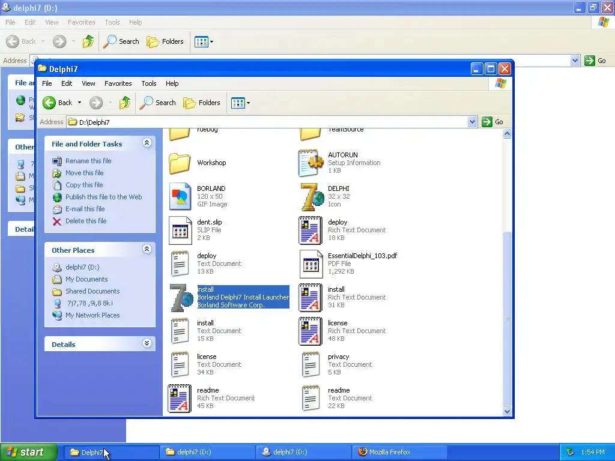Open the Favorites menu in Delphi7 window
The image size is (615, 461).
coord(118,83)
